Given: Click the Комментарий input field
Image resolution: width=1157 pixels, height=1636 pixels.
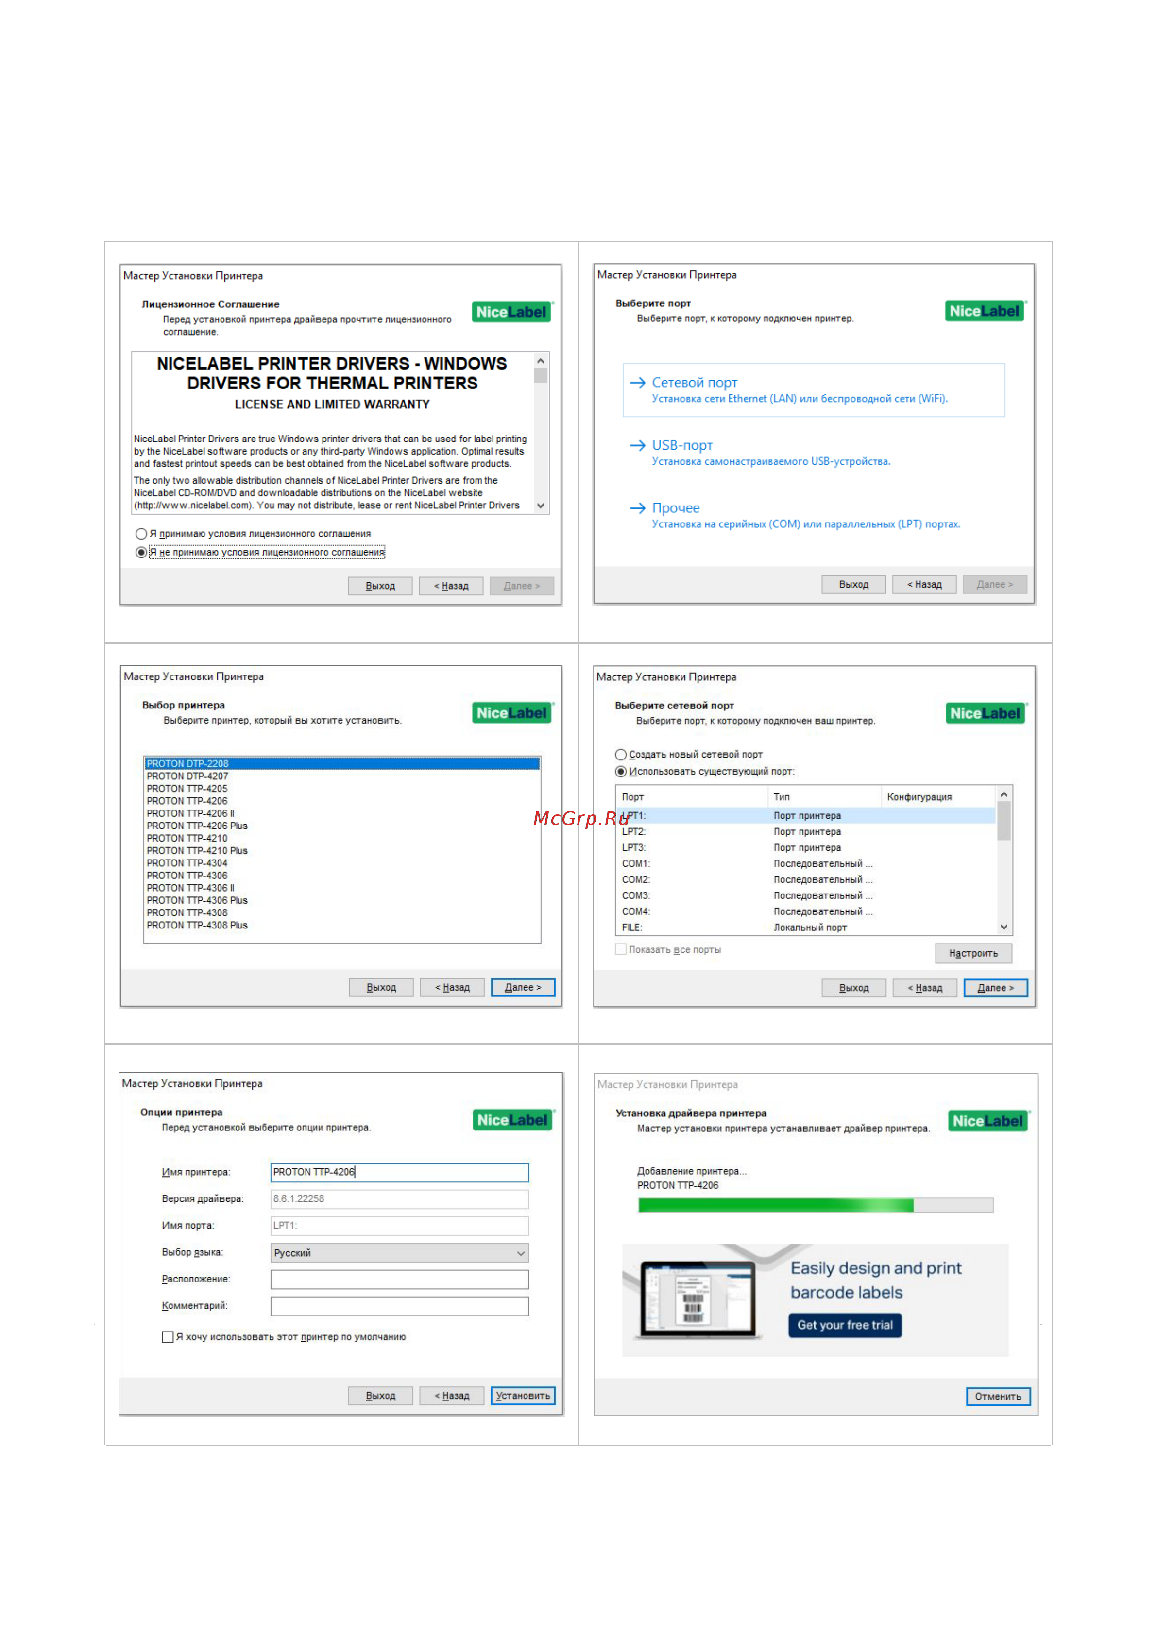Looking at the screenshot, I should point(399,1306).
